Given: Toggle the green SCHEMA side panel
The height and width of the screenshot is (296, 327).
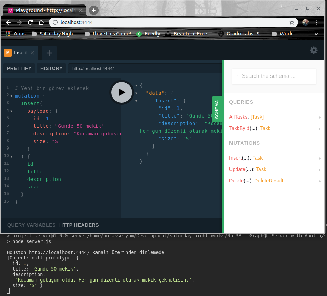Looking at the screenshot, I should click(217, 109).
